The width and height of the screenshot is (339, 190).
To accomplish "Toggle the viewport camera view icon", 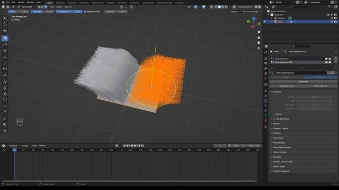I will click(258, 43).
